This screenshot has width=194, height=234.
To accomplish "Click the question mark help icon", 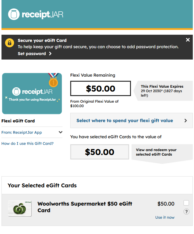I will [187, 212].
